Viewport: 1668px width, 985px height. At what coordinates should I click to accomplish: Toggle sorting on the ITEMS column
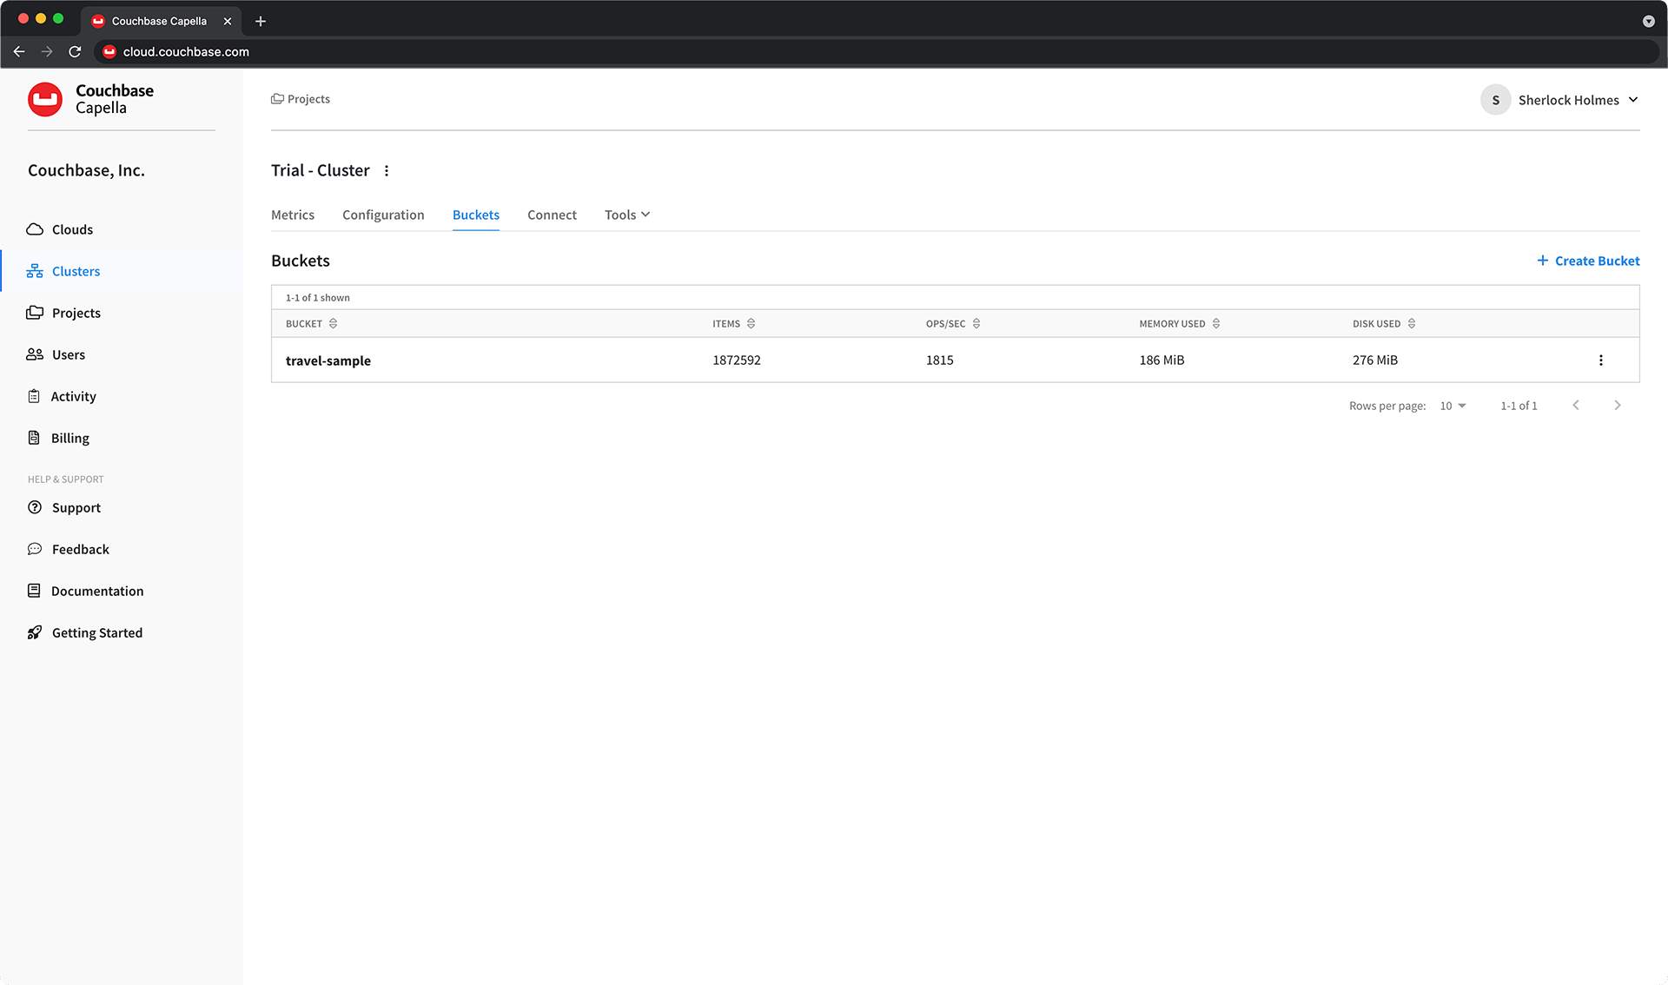(751, 323)
